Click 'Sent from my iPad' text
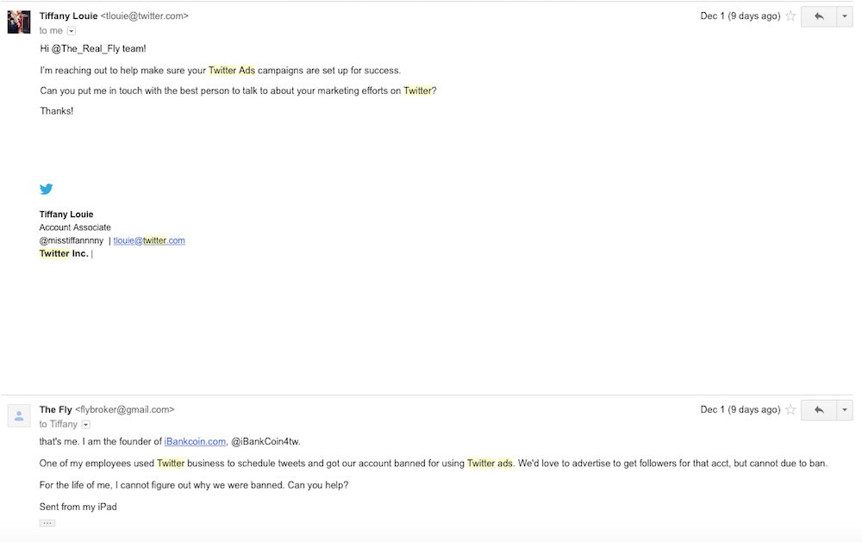Screen dimensions: 862x542 click(x=78, y=507)
